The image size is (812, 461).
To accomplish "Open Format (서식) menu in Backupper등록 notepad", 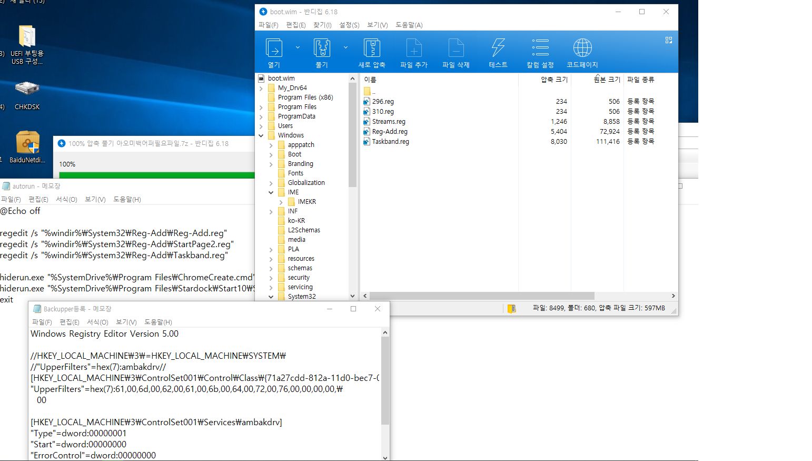I will tap(97, 322).
